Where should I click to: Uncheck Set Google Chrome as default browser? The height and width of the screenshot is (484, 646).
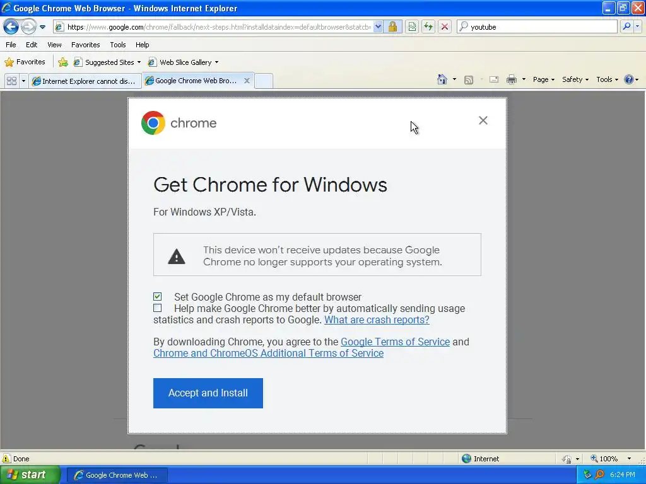click(157, 296)
